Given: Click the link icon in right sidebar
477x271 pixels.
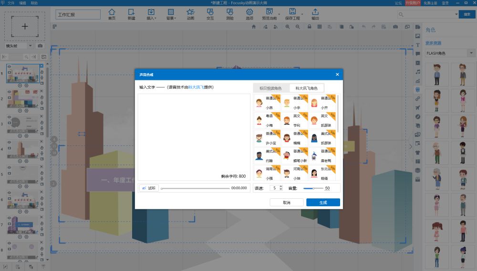Looking at the screenshot, I should click(x=418, y=99).
